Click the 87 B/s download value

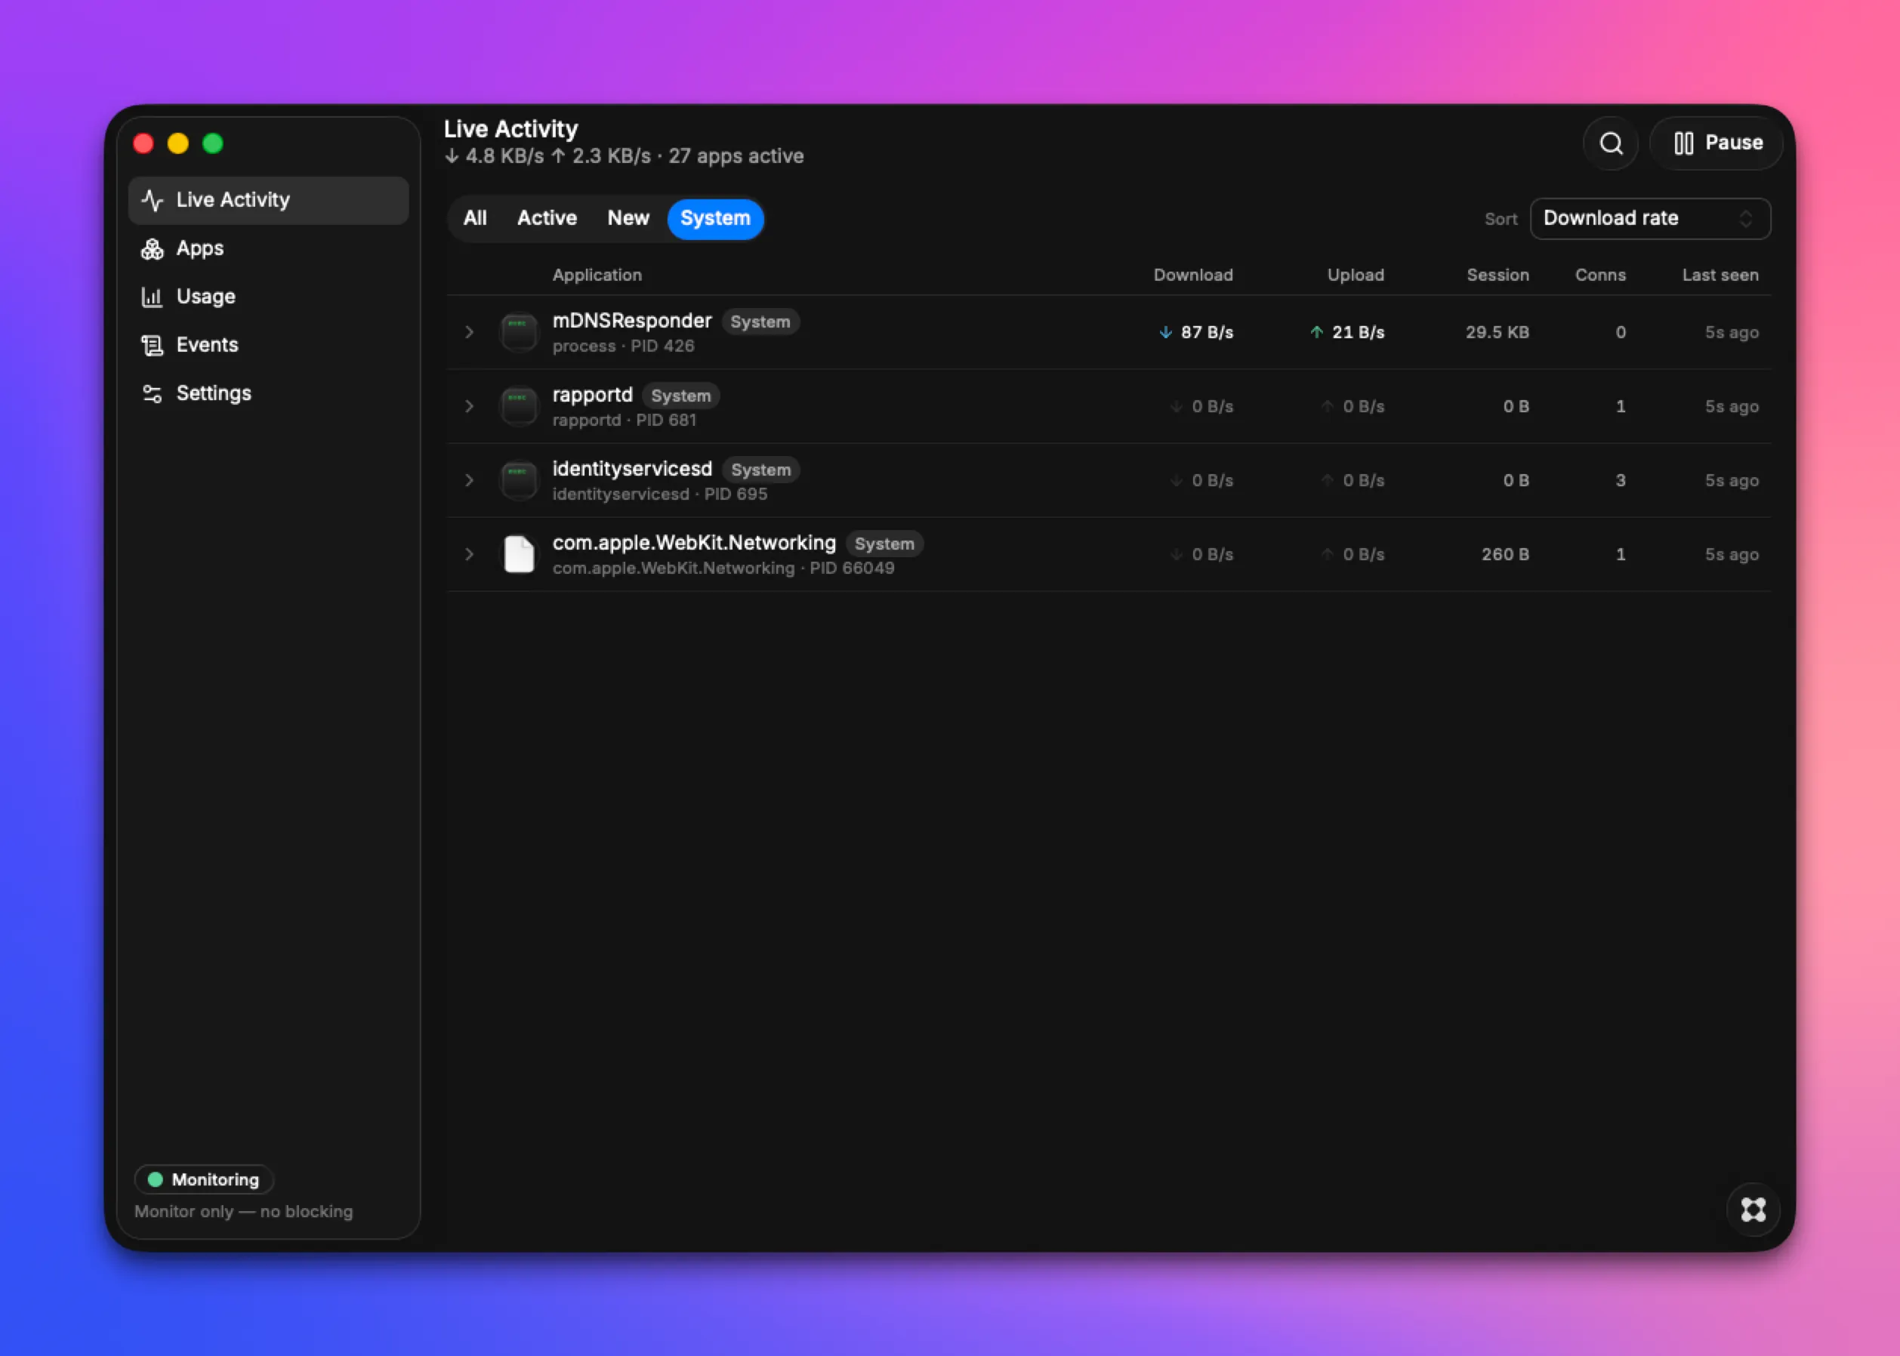point(1207,333)
